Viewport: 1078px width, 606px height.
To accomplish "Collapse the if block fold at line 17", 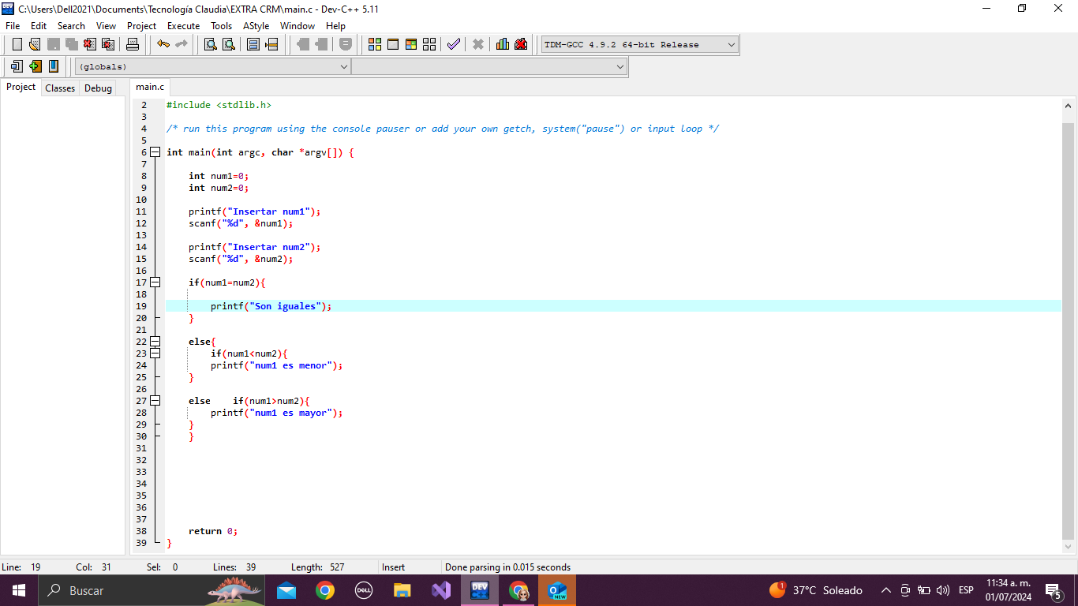I will (155, 282).
